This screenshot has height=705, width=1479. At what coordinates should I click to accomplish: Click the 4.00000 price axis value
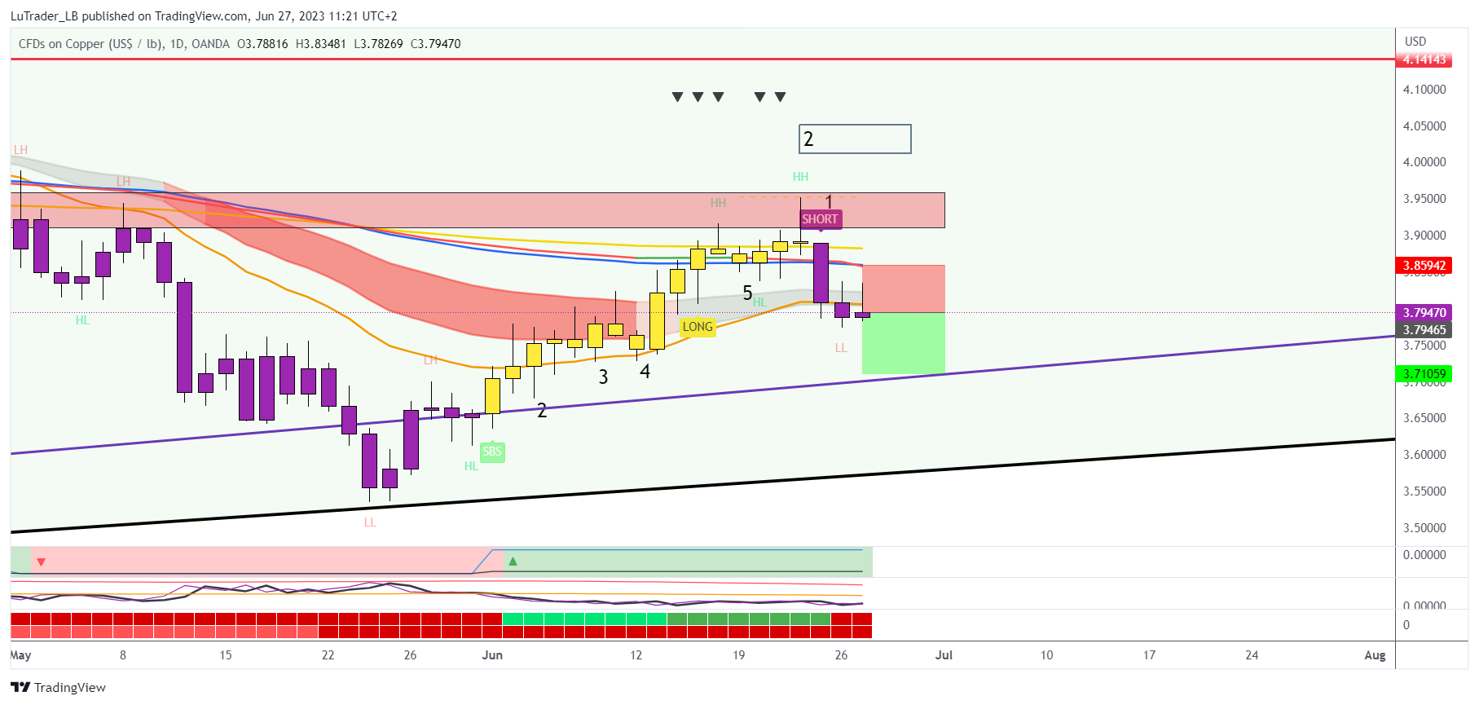tap(1424, 162)
